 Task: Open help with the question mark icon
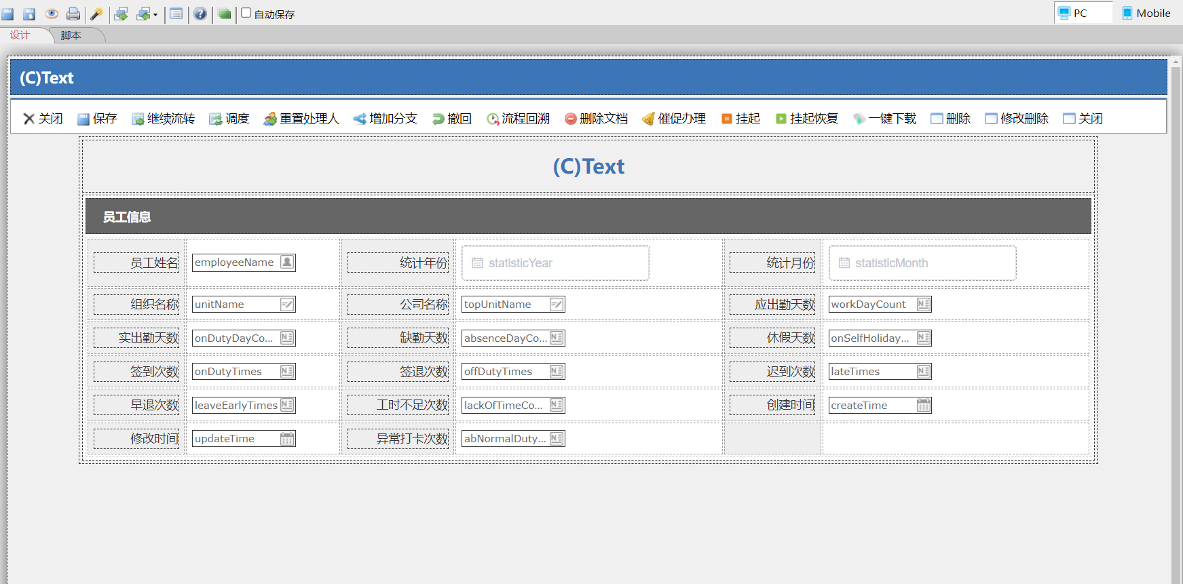[x=200, y=14]
